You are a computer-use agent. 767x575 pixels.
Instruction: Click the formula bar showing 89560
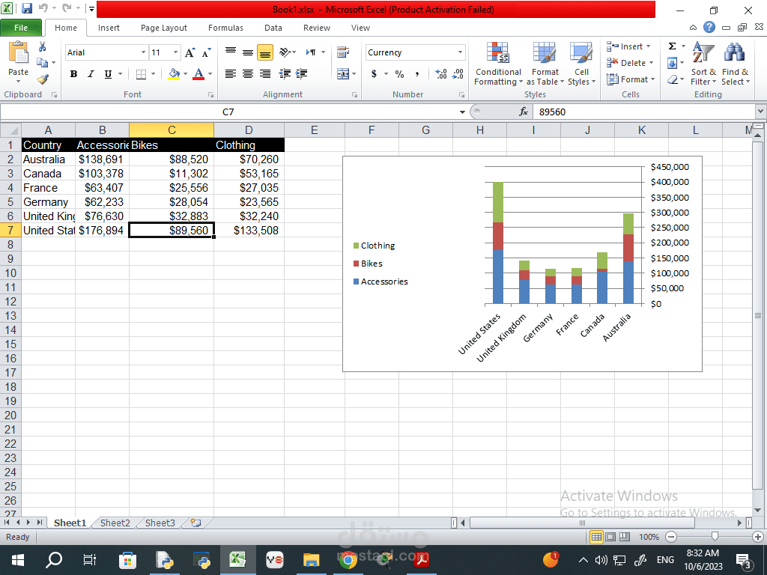644,112
